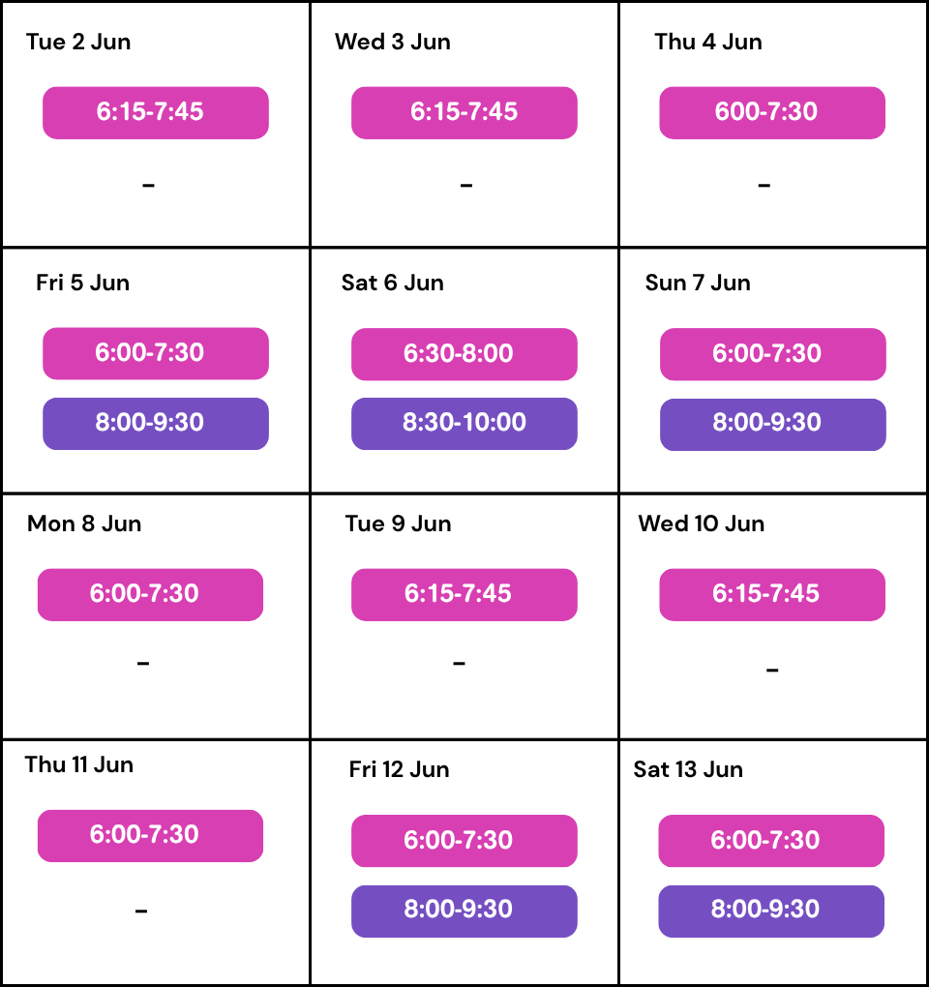
Task: Choose the 6:30-8:00 slot on Sat 6 Jun
Action: tap(464, 354)
